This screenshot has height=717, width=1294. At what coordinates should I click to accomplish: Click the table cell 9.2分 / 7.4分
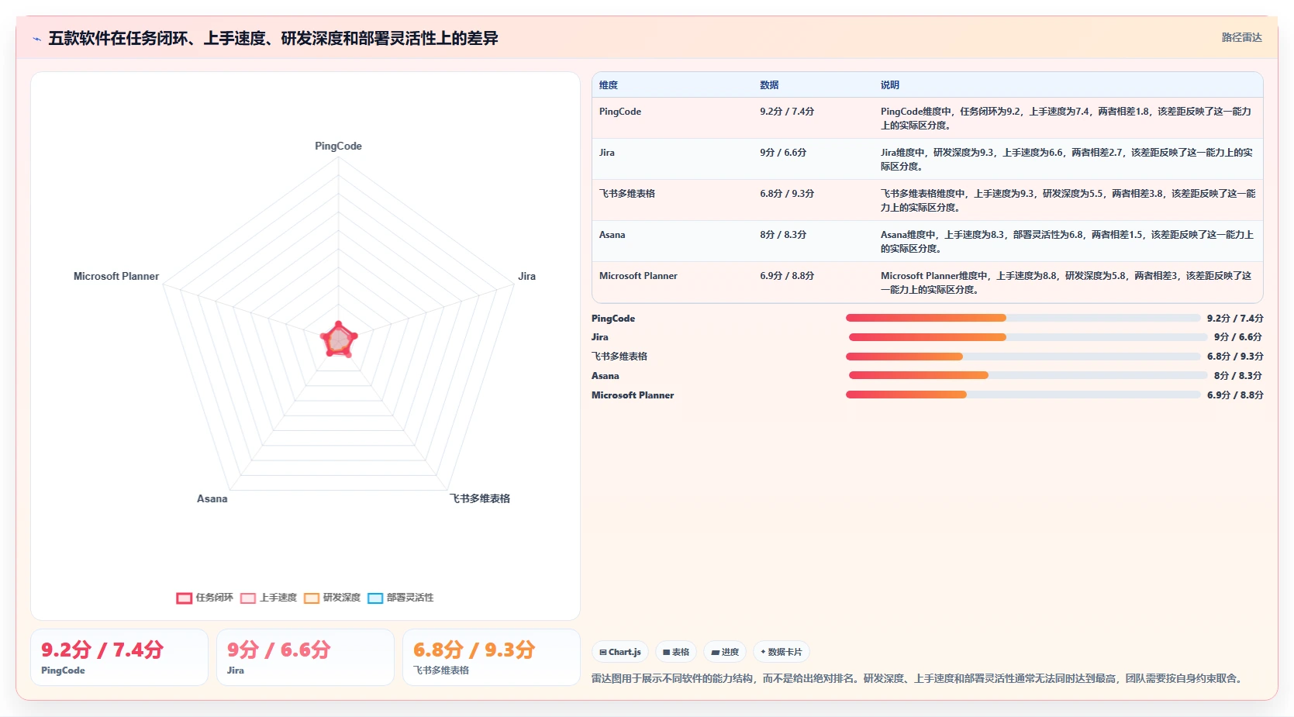coord(787,112)
